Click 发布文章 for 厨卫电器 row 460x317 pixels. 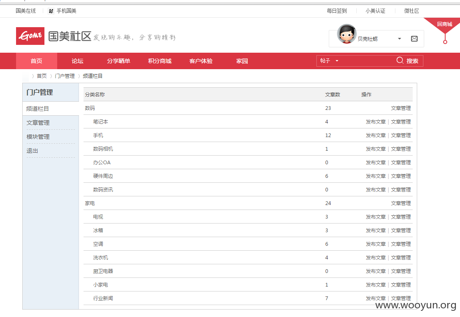coord(376,271)
